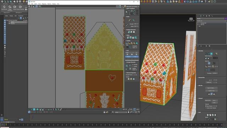227x128 pixels.
Task: Click the second (middle) Reshape Elements icon
Action: [131, 32]
